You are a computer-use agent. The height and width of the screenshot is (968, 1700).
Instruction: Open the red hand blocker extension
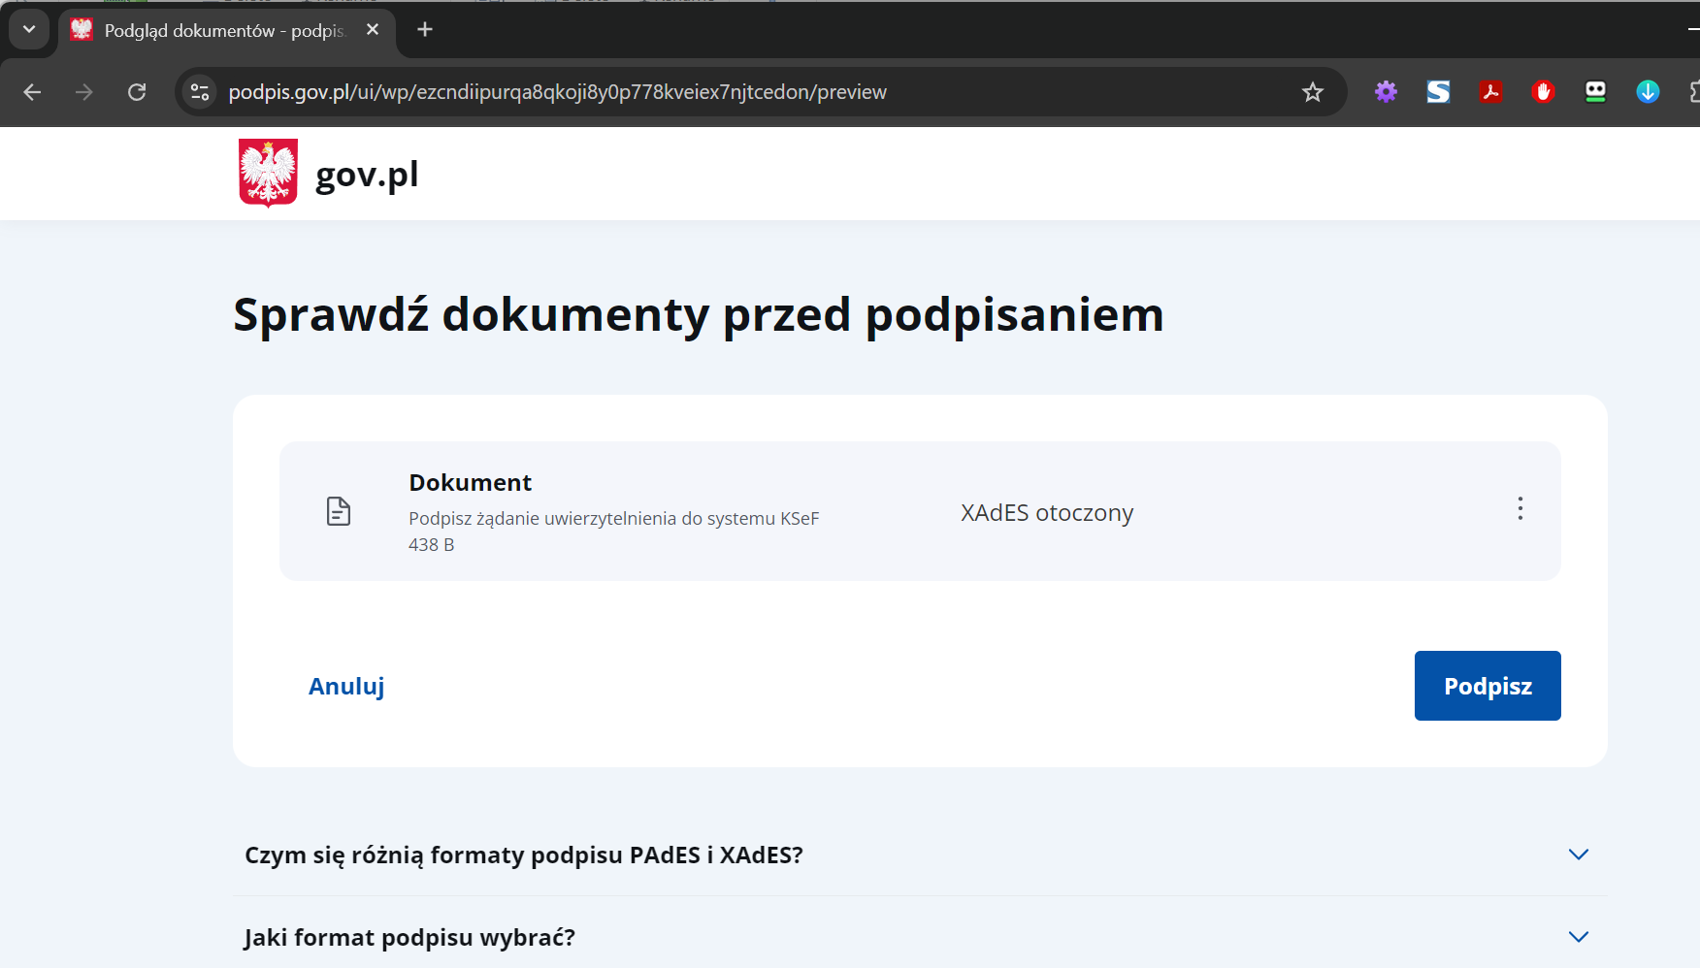point(1543,92)
